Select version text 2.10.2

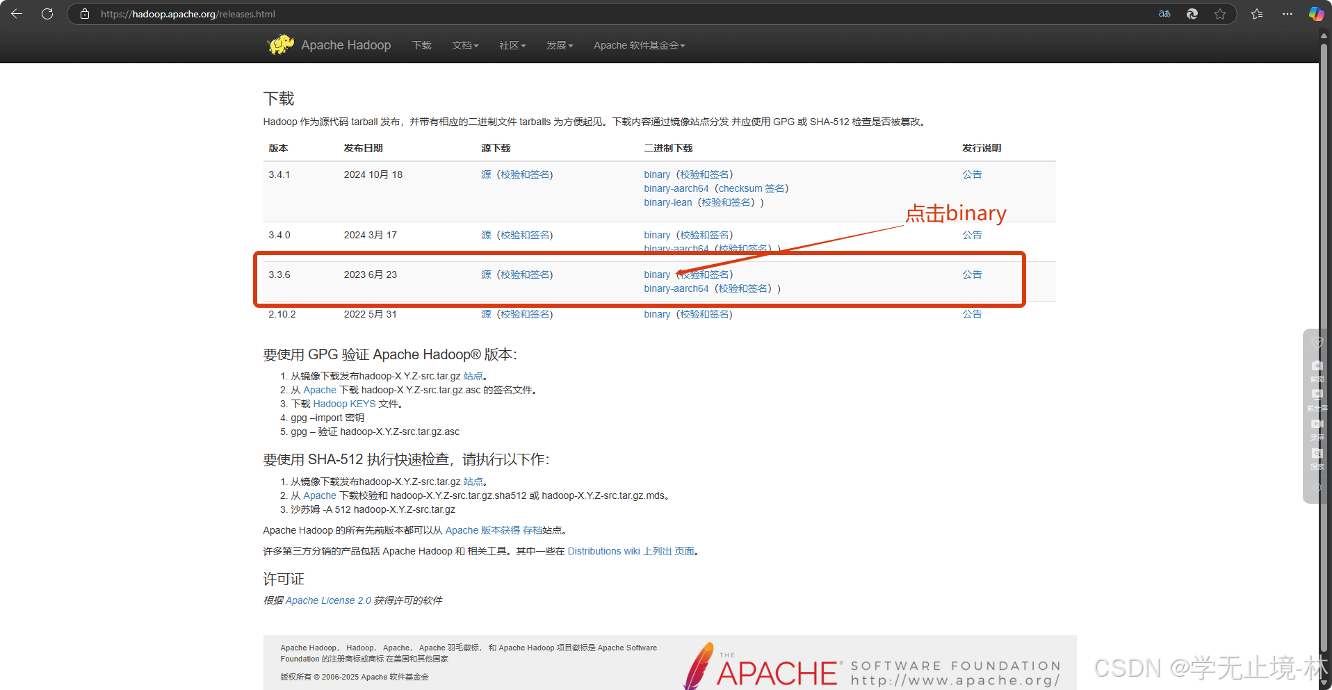[x=282, y=314]
